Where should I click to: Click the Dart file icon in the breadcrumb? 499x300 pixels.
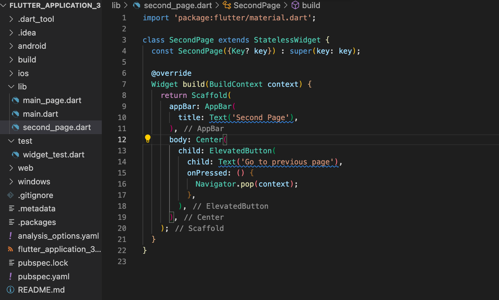click(x=137, y=5)
